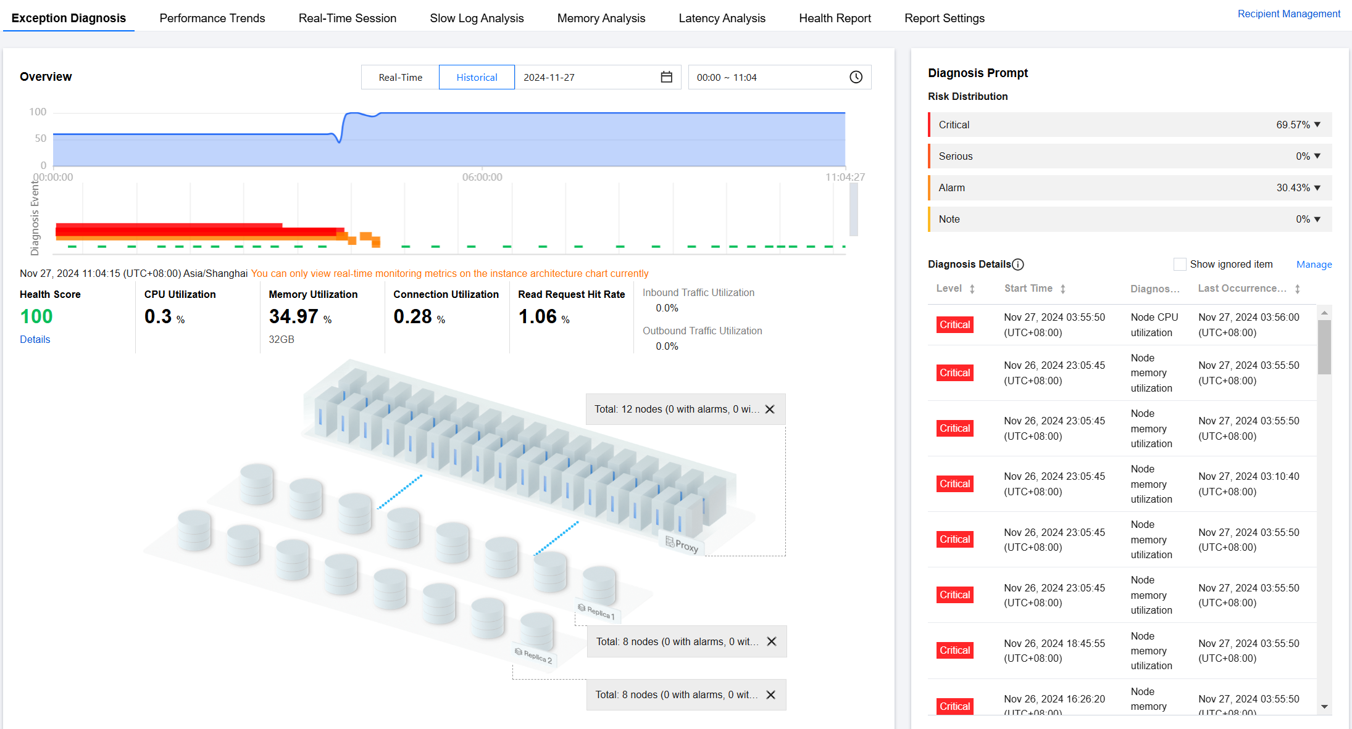Viewport: 1352px width, 729px height.
Task: Click the clock icon in time range
Action: coord(856,77)
